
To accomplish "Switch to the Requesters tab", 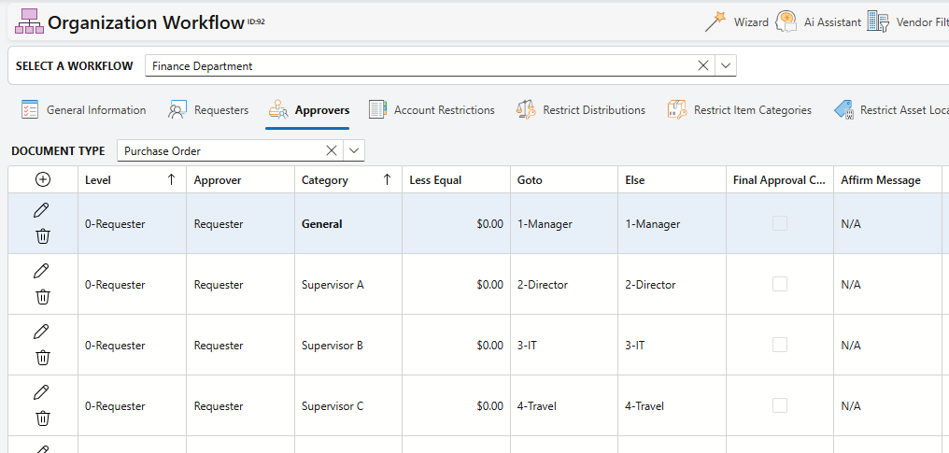I will point(208,110).
